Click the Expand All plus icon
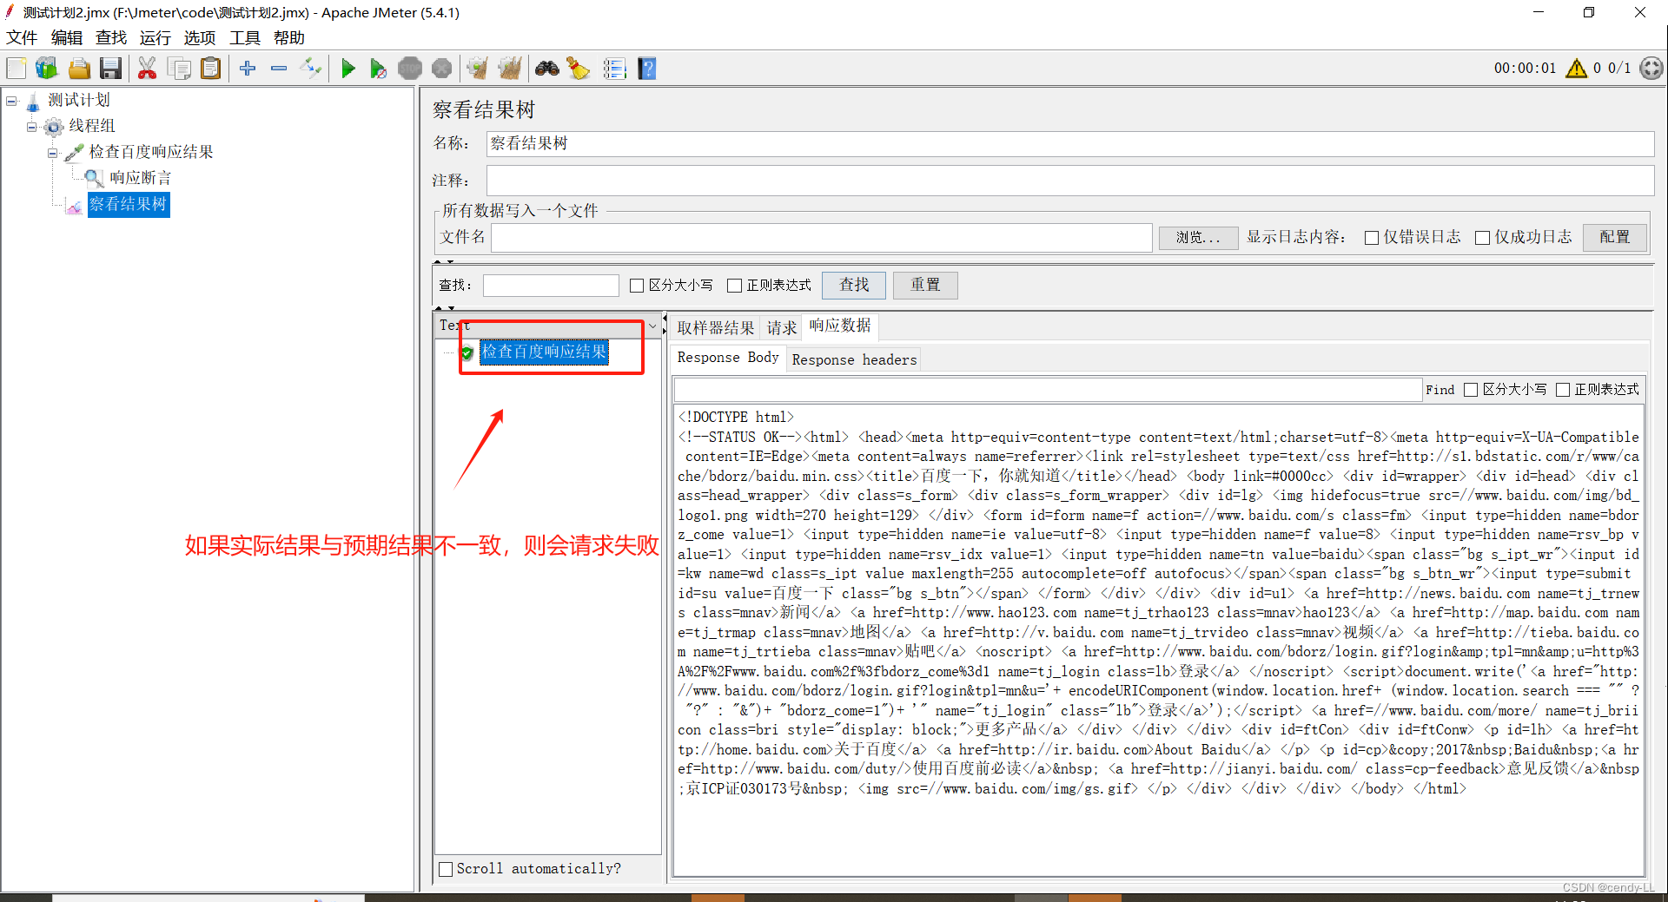This screenshot has width=1668, height=902. 248,69
